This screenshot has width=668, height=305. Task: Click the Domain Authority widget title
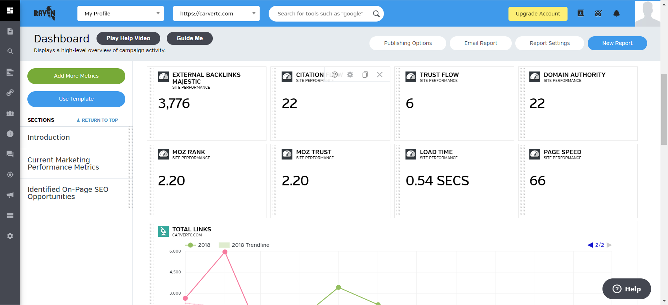(x=574, y=75)
